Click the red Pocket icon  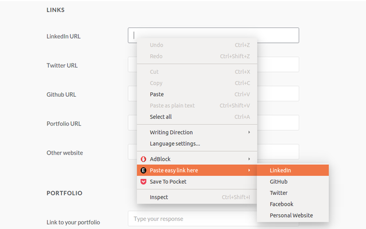pyautogui.click(x=144, y=181)
